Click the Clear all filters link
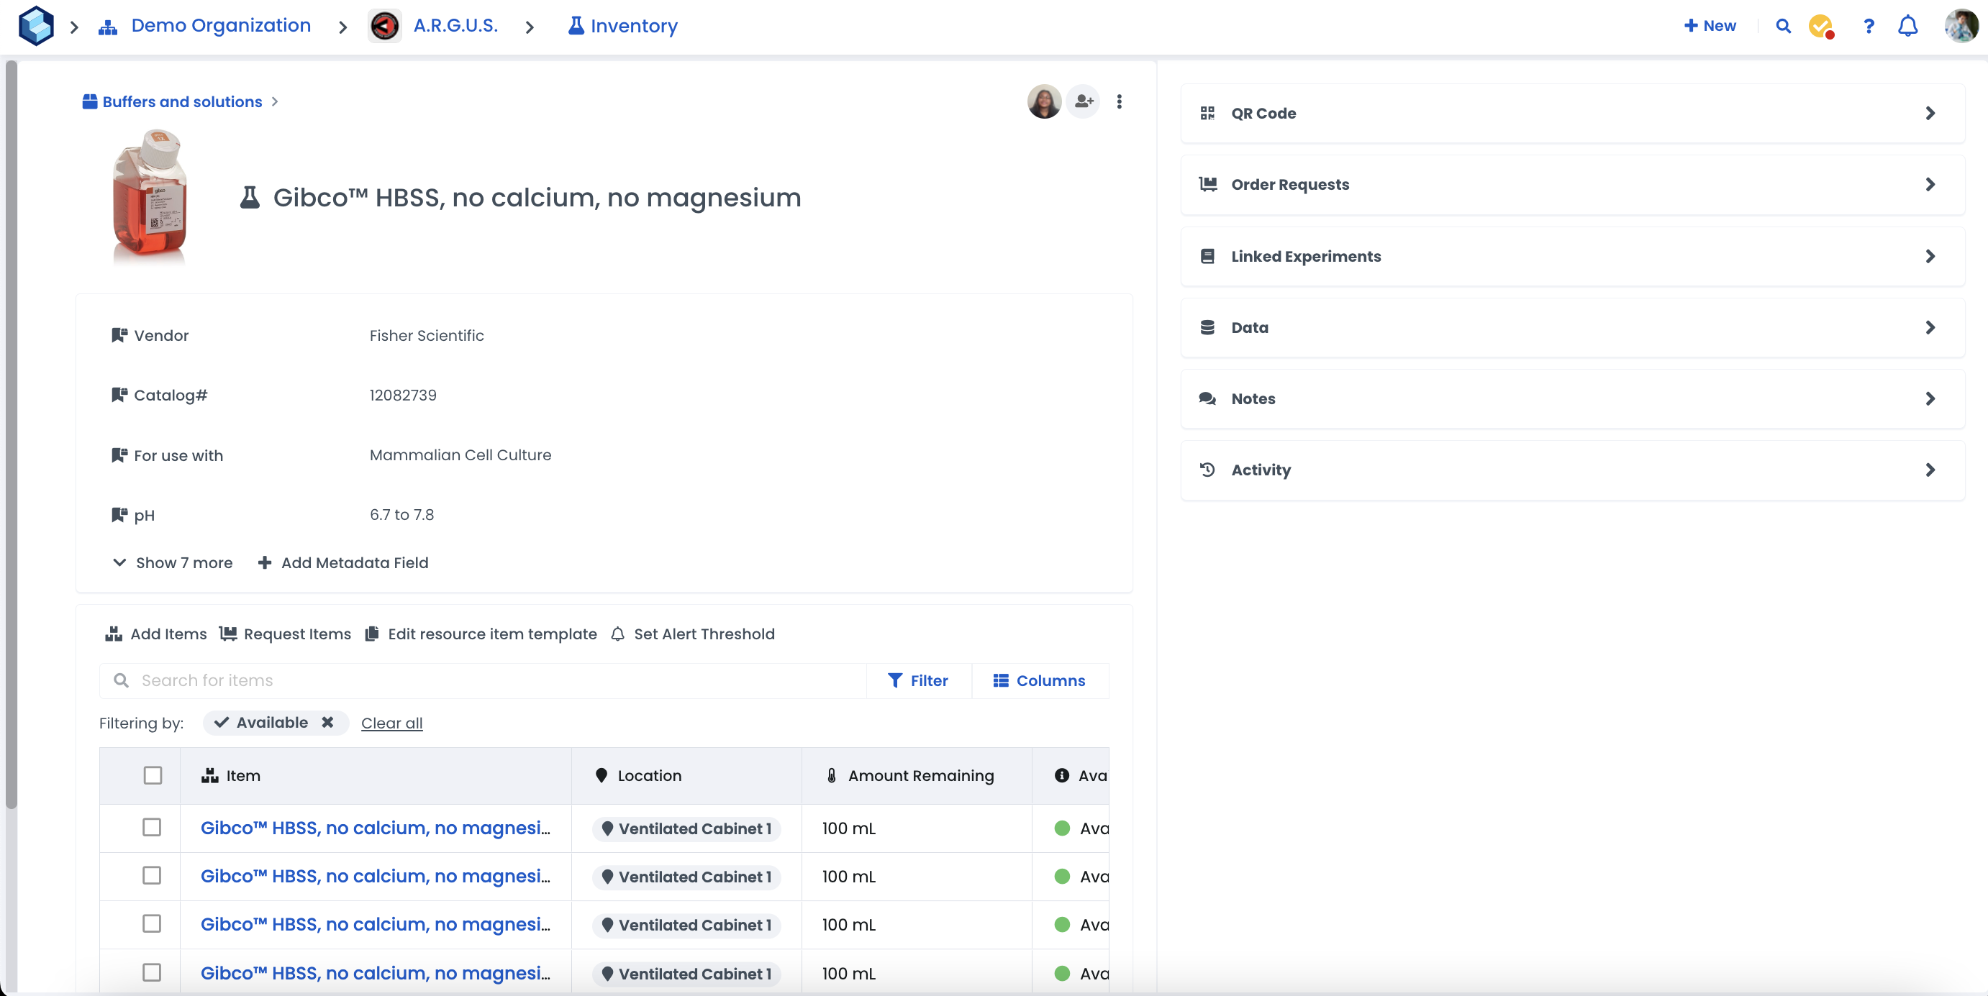Screen dimensions: 1988x996 (x=391, y=723)
